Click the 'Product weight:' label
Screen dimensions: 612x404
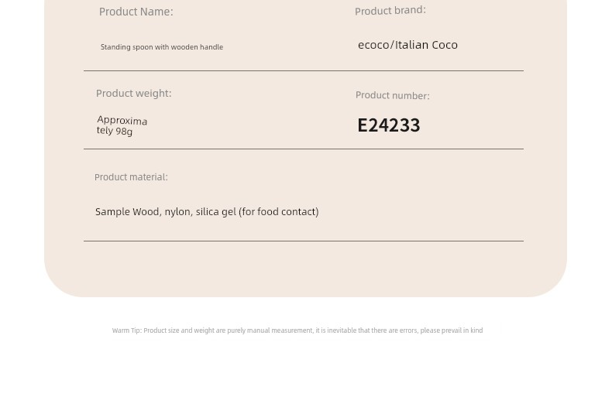tap(133, 94)
